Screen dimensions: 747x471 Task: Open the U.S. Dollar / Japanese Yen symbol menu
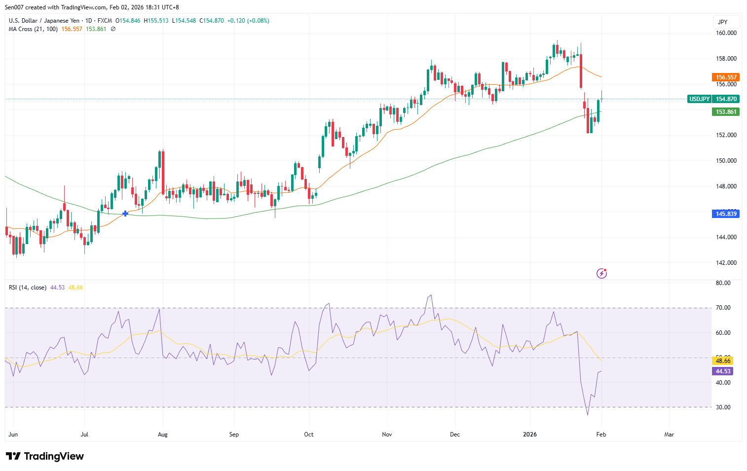pyautogui.click(x=44, y=21)
